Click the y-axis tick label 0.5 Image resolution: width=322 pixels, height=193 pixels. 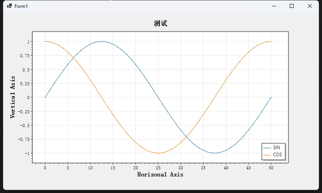(26, 69)
